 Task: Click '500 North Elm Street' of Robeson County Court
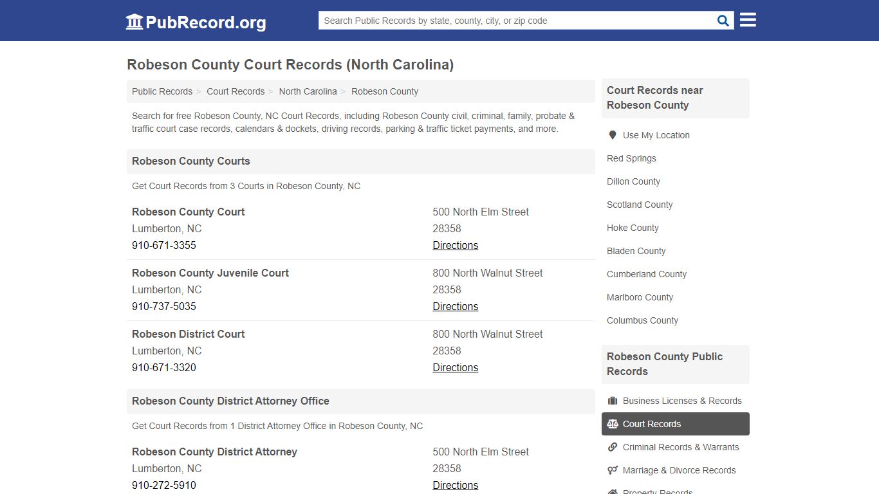[481, 212]
